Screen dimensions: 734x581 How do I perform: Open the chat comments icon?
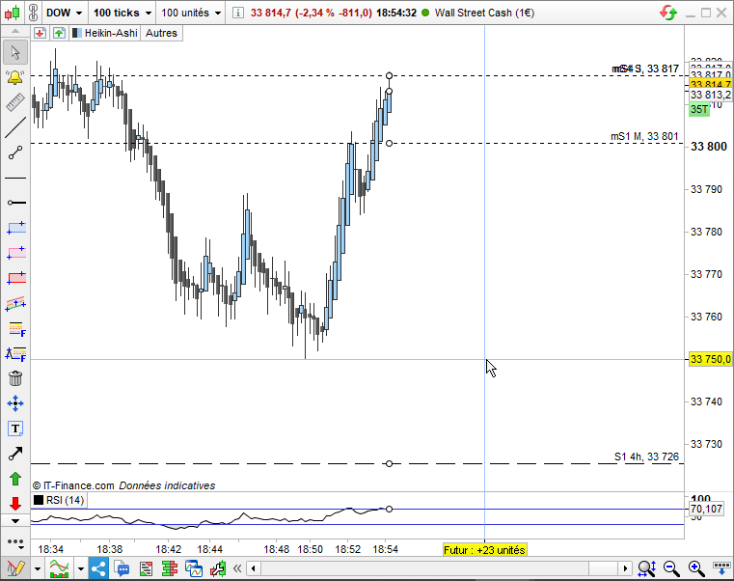(122, 568)
